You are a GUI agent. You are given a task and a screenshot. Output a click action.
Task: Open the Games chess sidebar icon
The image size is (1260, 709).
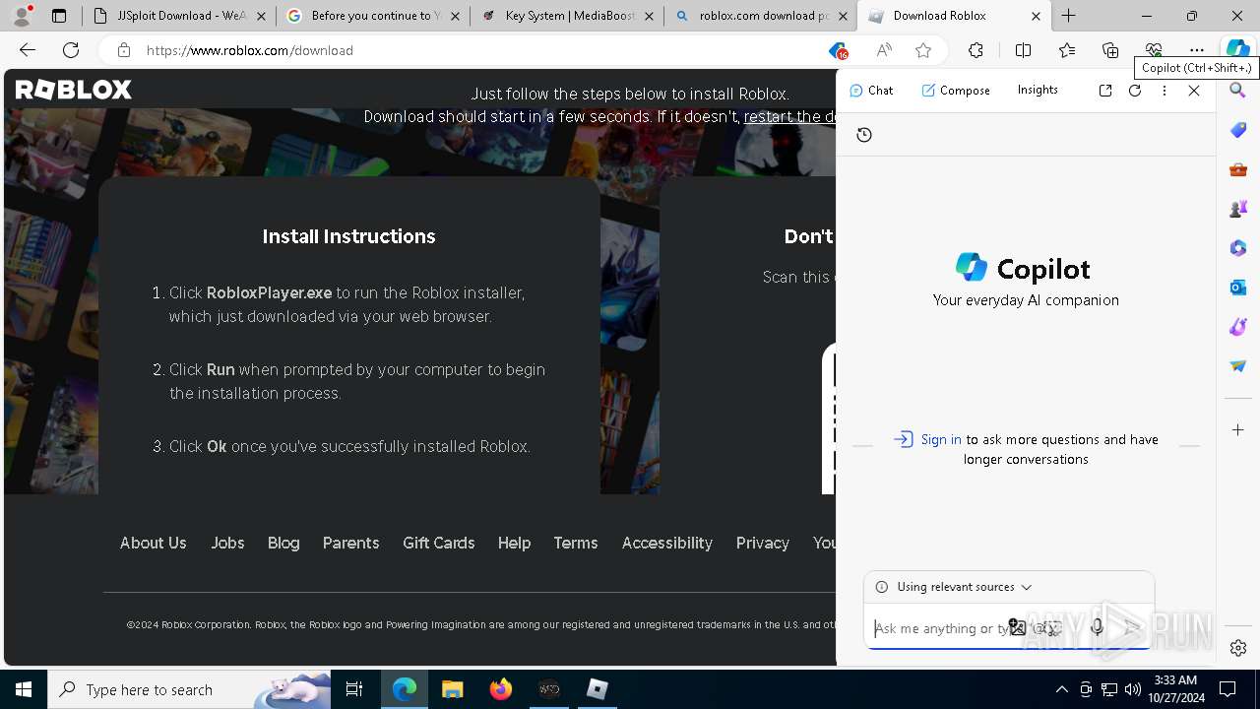pos(1238,209)
